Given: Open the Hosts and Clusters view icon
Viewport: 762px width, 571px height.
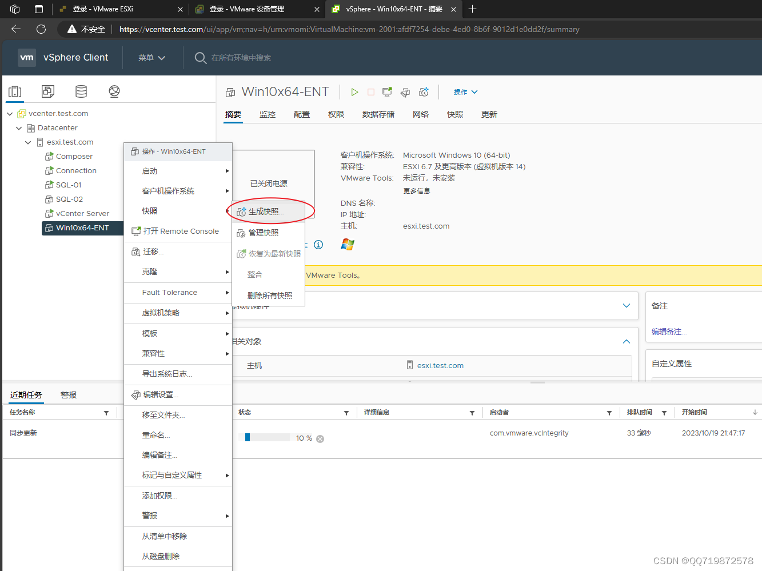Looking at the screenshot, I should pos(15,91).
